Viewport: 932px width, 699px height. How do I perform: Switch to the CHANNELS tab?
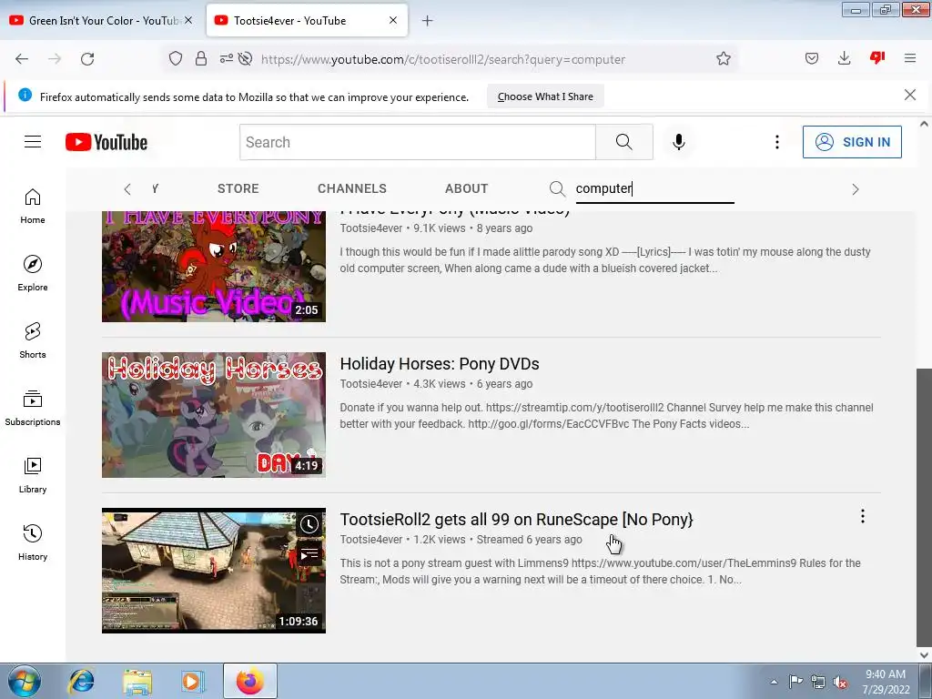pyautogui.click(x=352, y=188)
